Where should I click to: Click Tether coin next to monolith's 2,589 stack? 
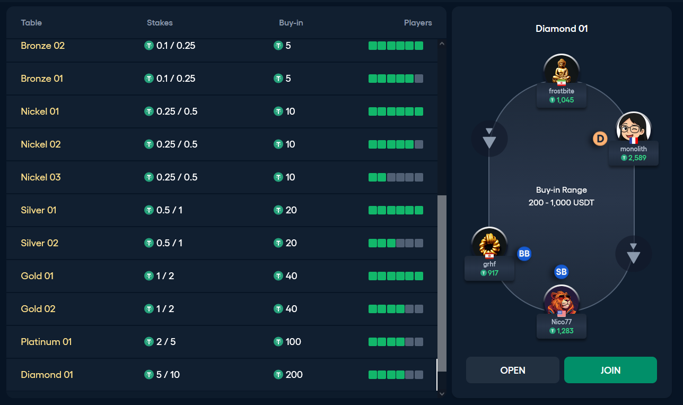(x=624, y=158)
